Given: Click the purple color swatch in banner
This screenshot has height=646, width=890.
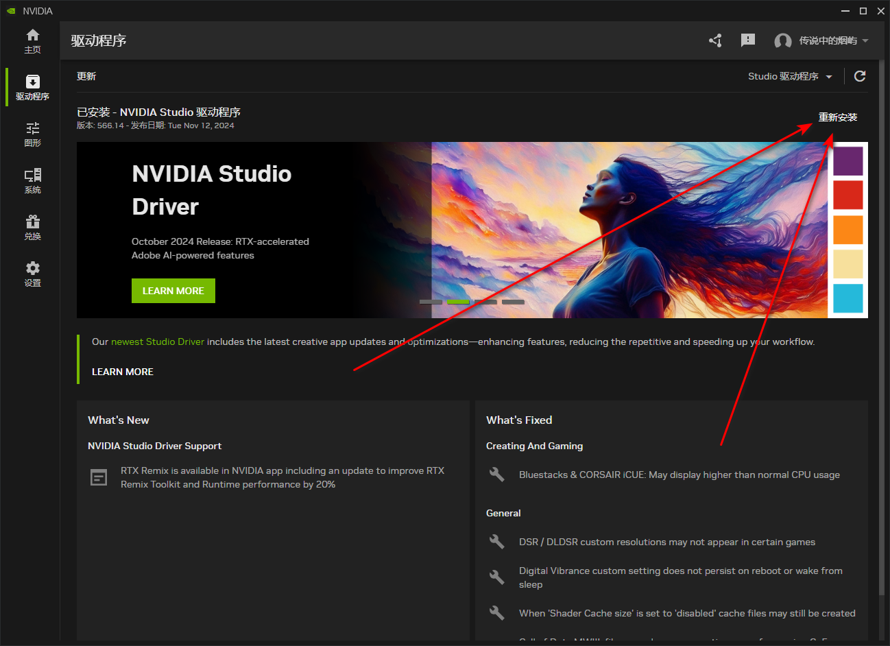Looking at the screenshot, I should [848, 161].
